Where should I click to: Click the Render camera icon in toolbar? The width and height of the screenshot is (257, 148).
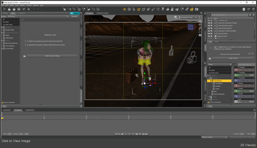(196, 9)
